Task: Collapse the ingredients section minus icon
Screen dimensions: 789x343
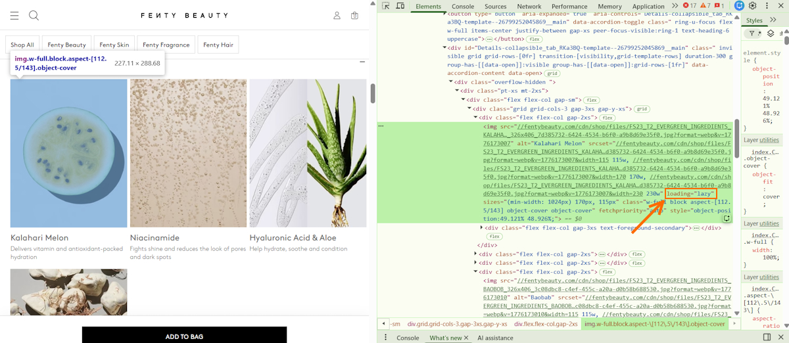Action: click(362, 62)
